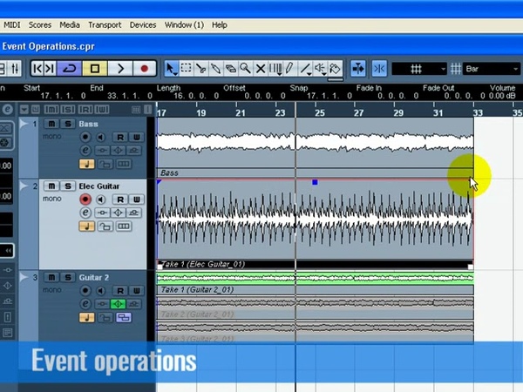
Task: Solo the Bass track
Action: pyautogui.click(x=68, y=124)
